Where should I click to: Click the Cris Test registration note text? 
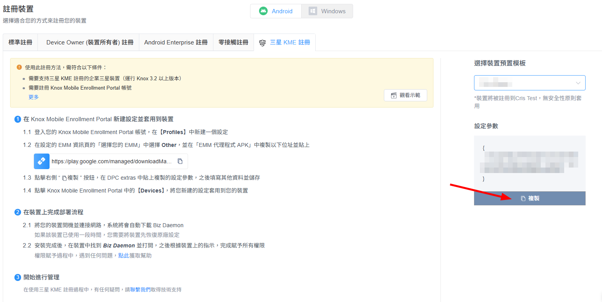tap(528, 102)
